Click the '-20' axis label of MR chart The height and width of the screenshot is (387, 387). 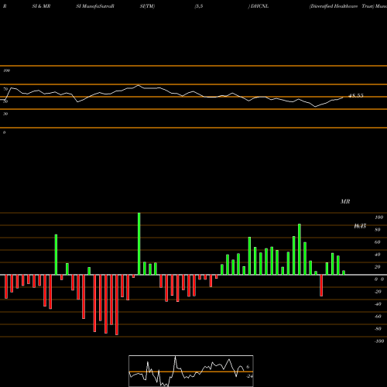click(378, 292)
